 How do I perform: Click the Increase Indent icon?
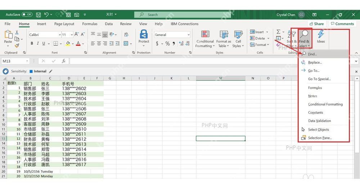pyautogui.click(x=118, y=44)
